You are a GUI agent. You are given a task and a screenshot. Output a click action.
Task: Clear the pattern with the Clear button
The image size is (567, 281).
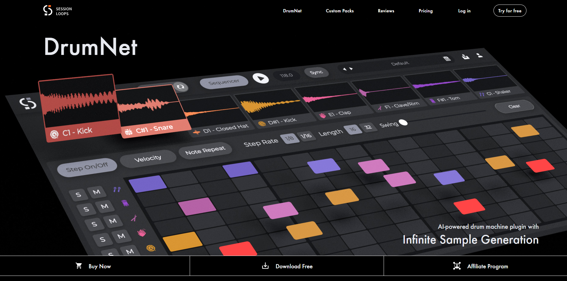point(514,106)
